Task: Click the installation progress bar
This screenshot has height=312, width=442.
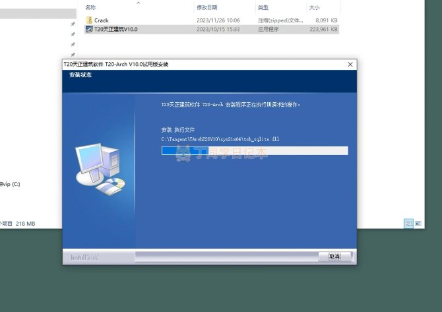Action: click(x=255, y=151)
